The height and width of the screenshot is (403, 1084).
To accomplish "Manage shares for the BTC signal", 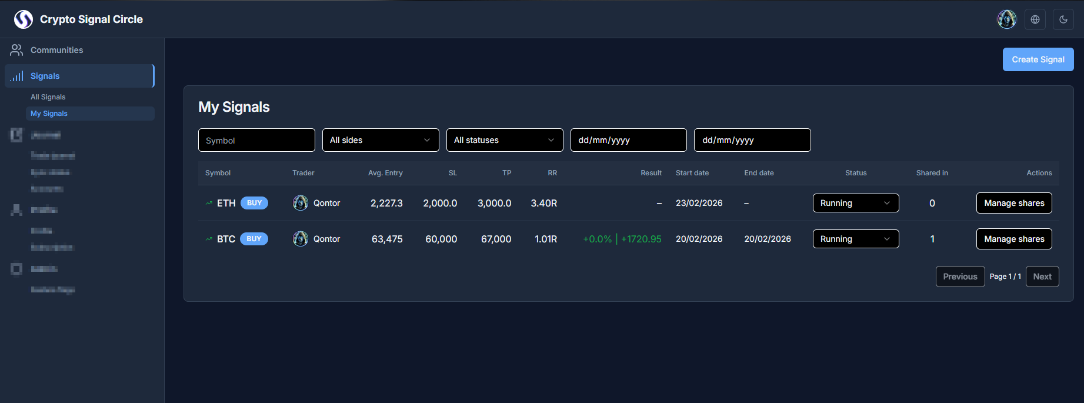I will 1014,239.
